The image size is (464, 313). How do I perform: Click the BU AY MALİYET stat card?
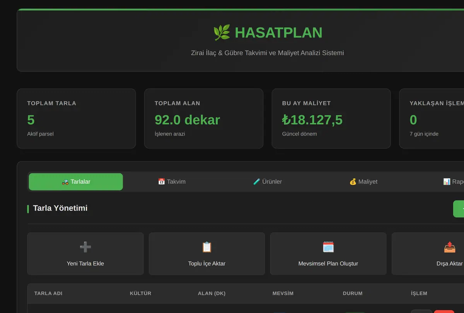[331, 118]
